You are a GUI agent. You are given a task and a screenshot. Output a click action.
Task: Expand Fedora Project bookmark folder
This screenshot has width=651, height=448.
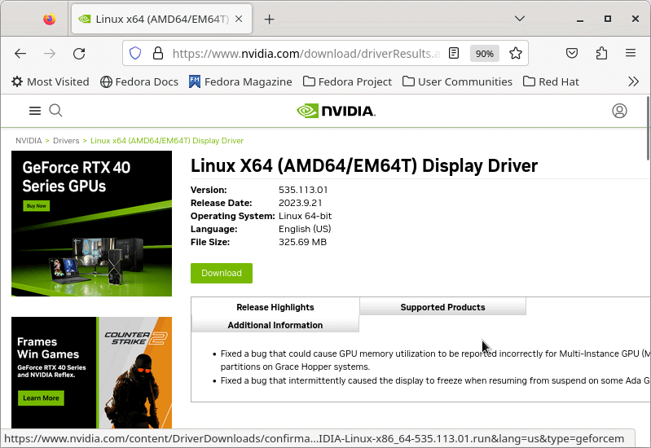[348, 81]
